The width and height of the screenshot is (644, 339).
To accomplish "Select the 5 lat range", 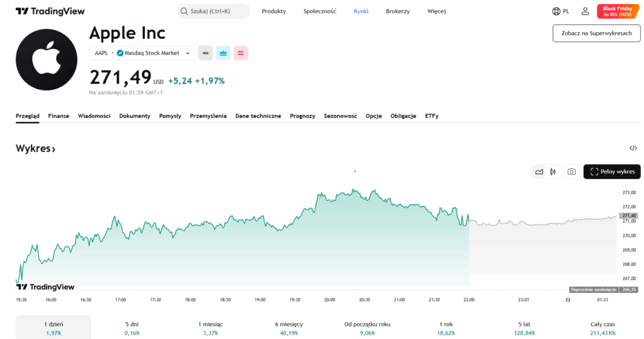I will pyautogui.click(x=524, y=328).
